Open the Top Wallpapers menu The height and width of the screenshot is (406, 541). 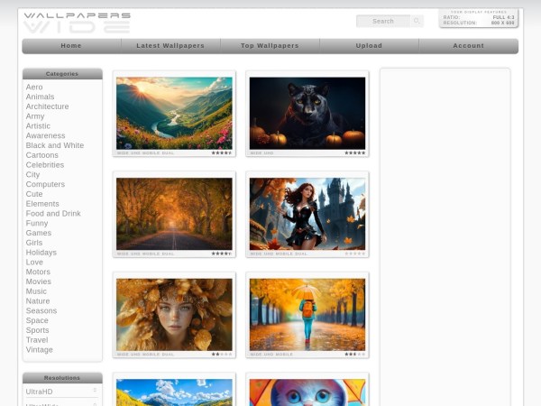point(270,46)
